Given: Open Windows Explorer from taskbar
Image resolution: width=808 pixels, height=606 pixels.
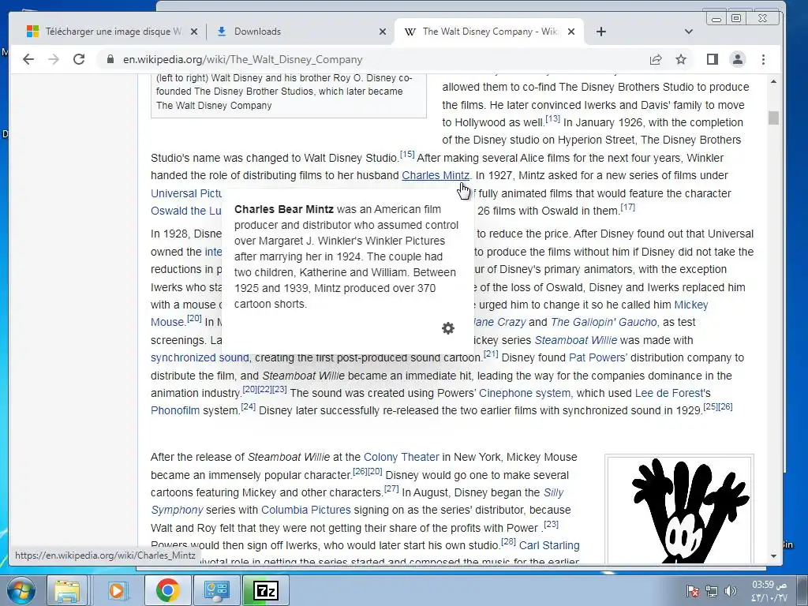Looking at the screenshot, I should pyautogui.click(x=68, y=590).
